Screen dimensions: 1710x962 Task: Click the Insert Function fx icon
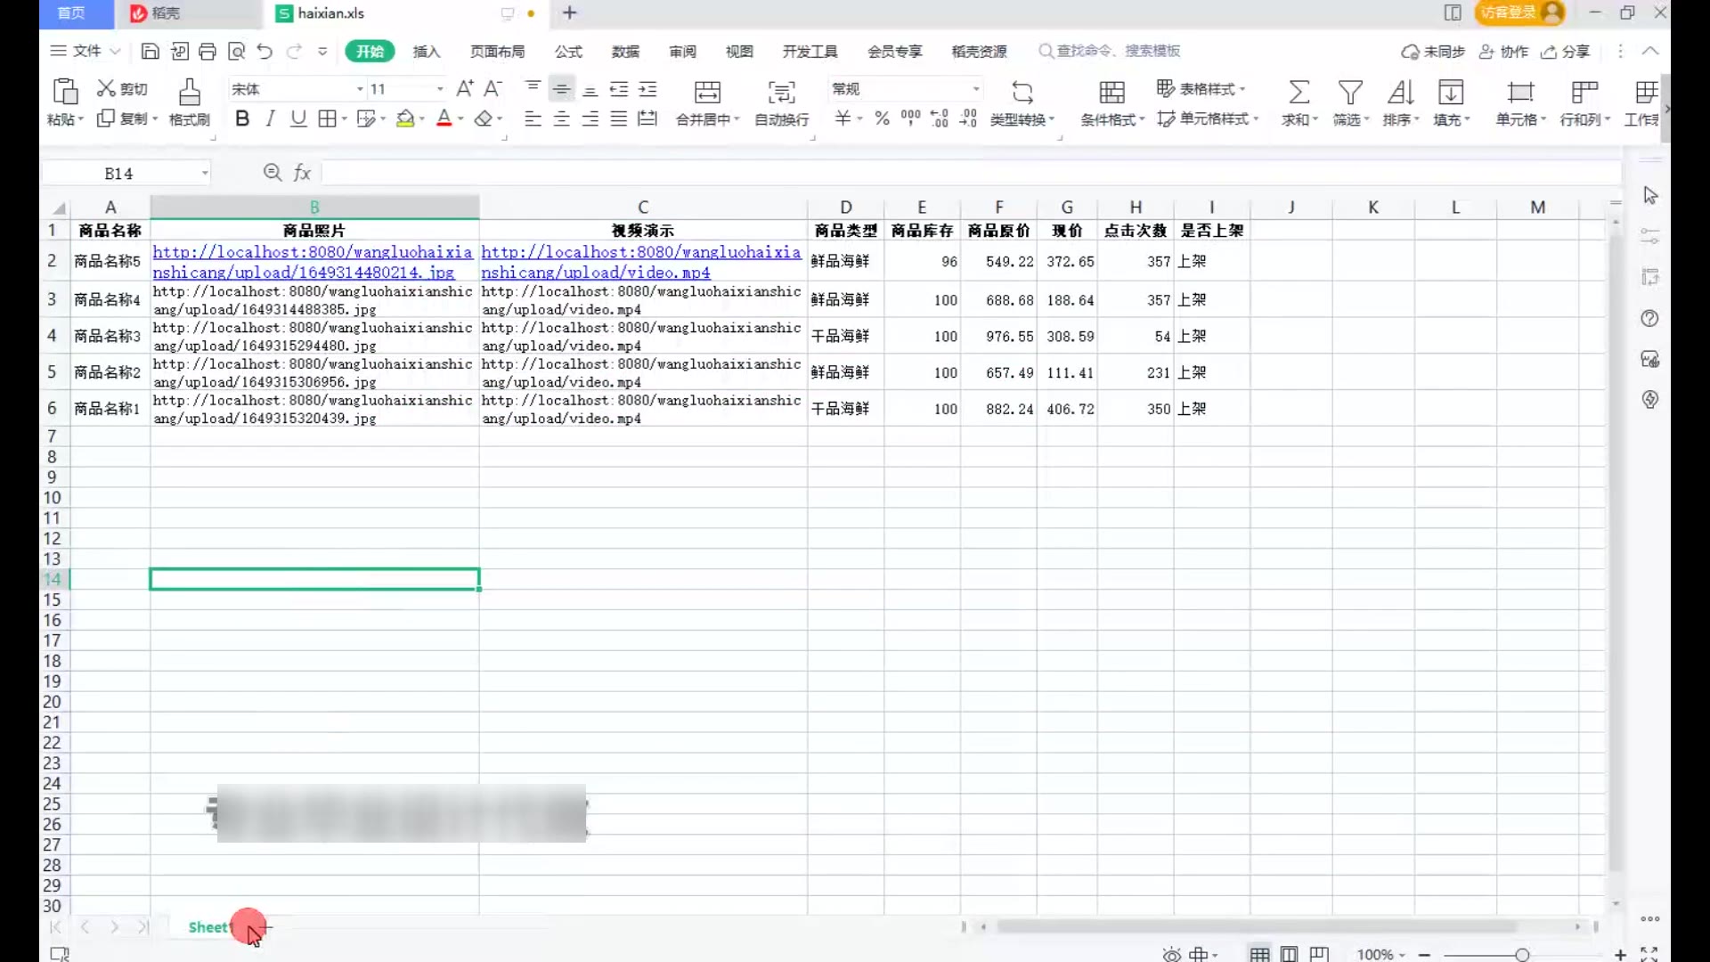pos(302,173)
